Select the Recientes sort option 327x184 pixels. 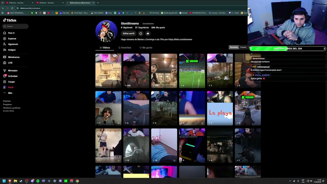pos(234,47)
